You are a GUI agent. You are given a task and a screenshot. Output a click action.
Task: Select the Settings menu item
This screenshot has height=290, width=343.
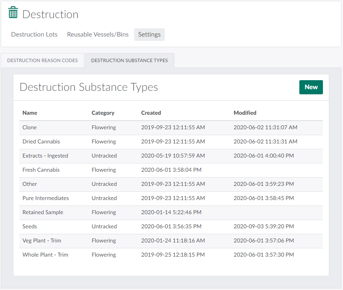[149, 35]
